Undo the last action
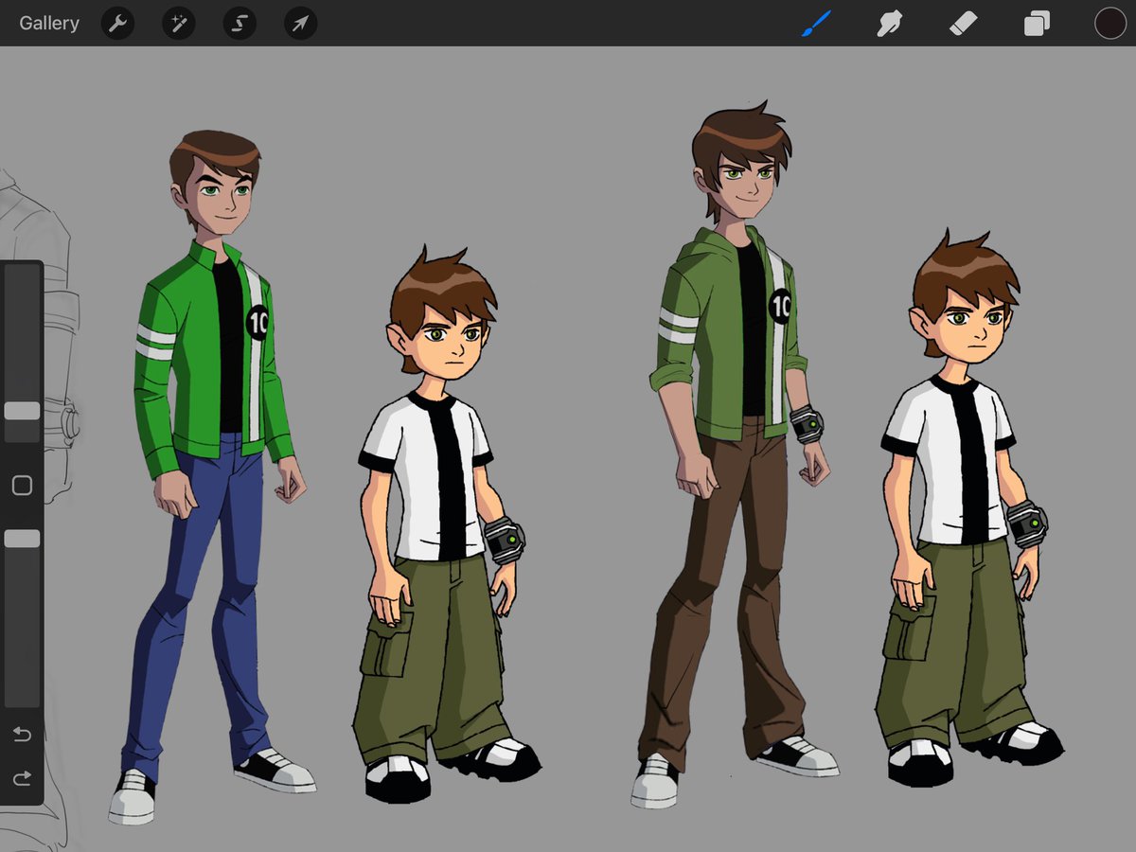This screenshot has height=852, width=1136. point(22,734)
